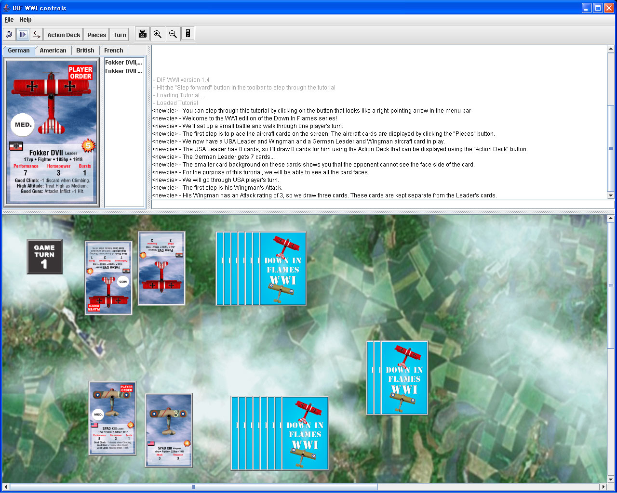Advance the game with the Turn button
Viewport: 617px width, 493px height.
click(119, 34)
